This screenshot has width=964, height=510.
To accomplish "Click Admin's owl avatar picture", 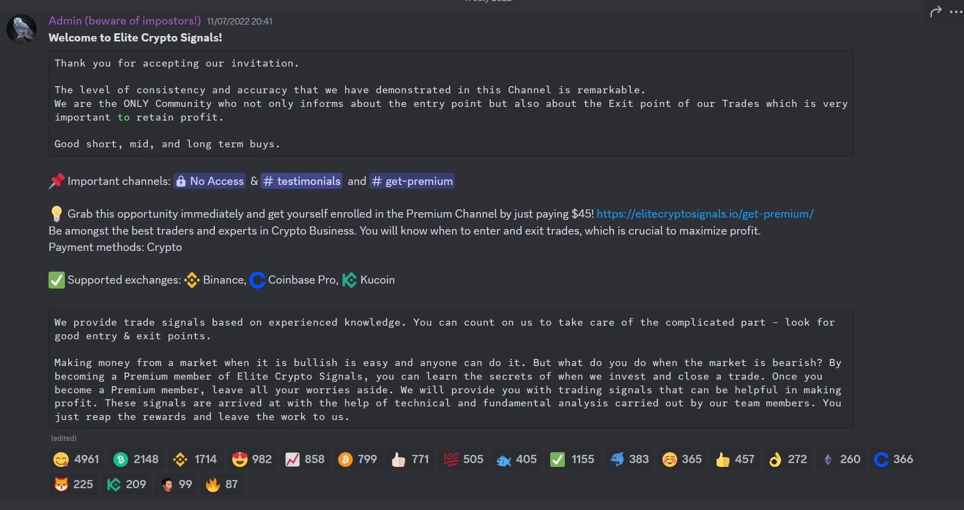I will tap(21, 29).
